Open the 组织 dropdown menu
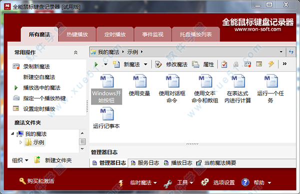 tap(20, 160)
